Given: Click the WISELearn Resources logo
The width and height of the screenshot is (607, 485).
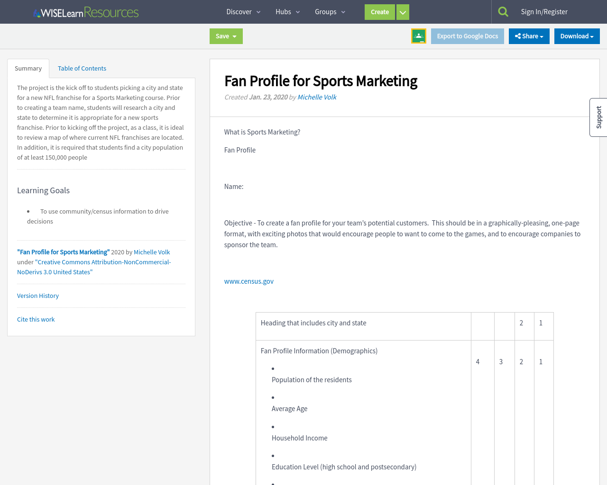Looking at the screenshot, I should point(85,11).
